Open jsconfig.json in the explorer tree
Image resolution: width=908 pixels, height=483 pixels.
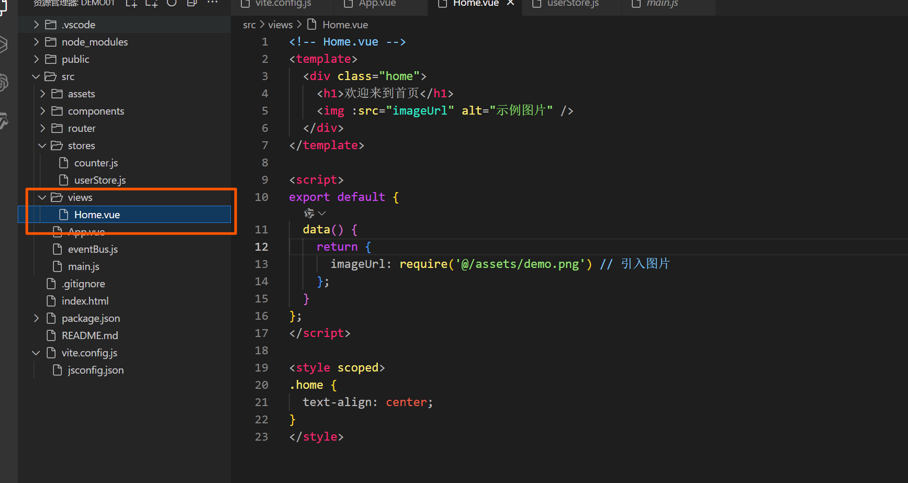(96, 370)
